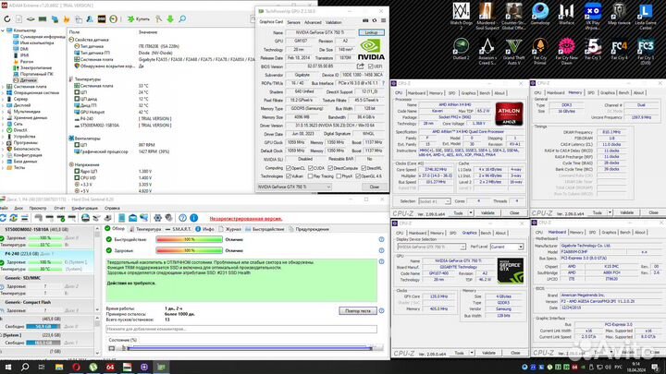This screenshot has width=666, height=374.
Task: Toggle the PhysX checkbox in GPU-Z
Action: coord(339,176)
